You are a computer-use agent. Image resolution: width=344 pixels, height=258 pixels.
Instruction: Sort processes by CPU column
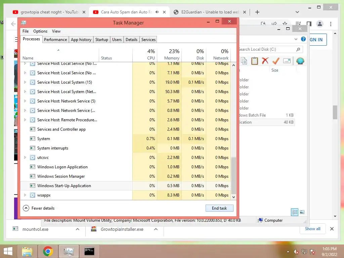pyautogui.click(x=145, y=54)
